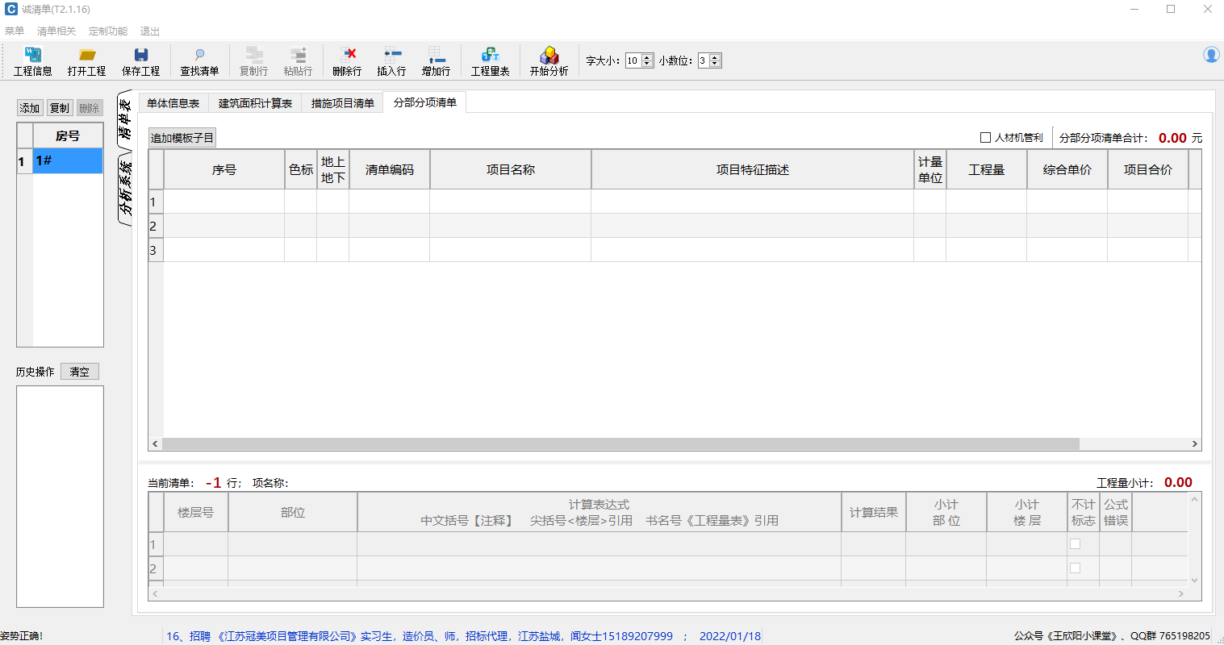Image resolution: width=1224 pixels, height=645 pixels.
Task: Check 不计标志 box in row 1
Action: (1075, 544)
